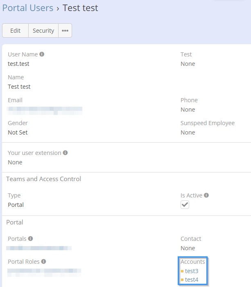Go back to Portal Users breadcrumb
This screenshot has width=251, height=287.
(28, 8)
